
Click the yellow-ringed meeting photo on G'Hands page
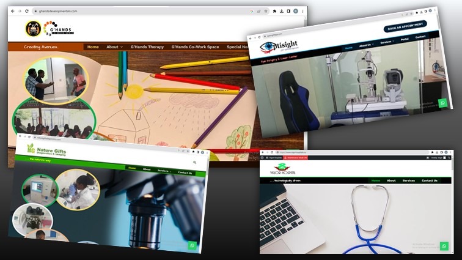[x=56, y=80]
